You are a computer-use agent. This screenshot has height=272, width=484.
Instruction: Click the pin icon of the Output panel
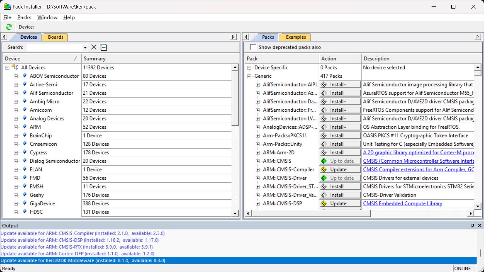[472, 225]
